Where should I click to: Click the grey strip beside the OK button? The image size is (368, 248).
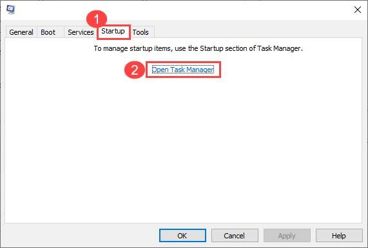[x=82, y=236]
